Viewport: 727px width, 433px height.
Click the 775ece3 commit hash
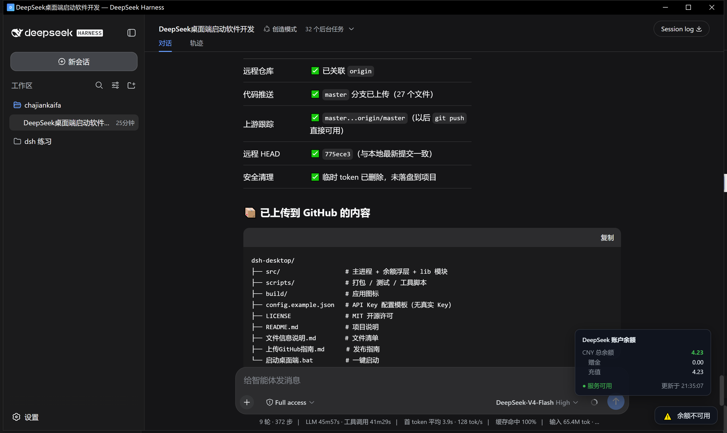pos(337,154)
